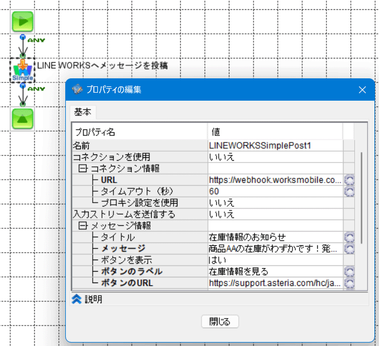Edit ボタンのURL support.asteria.com value

click(275, 283)
